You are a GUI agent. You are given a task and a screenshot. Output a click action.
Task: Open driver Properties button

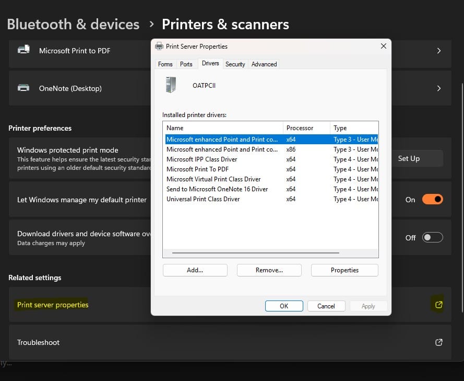point(344,270)
